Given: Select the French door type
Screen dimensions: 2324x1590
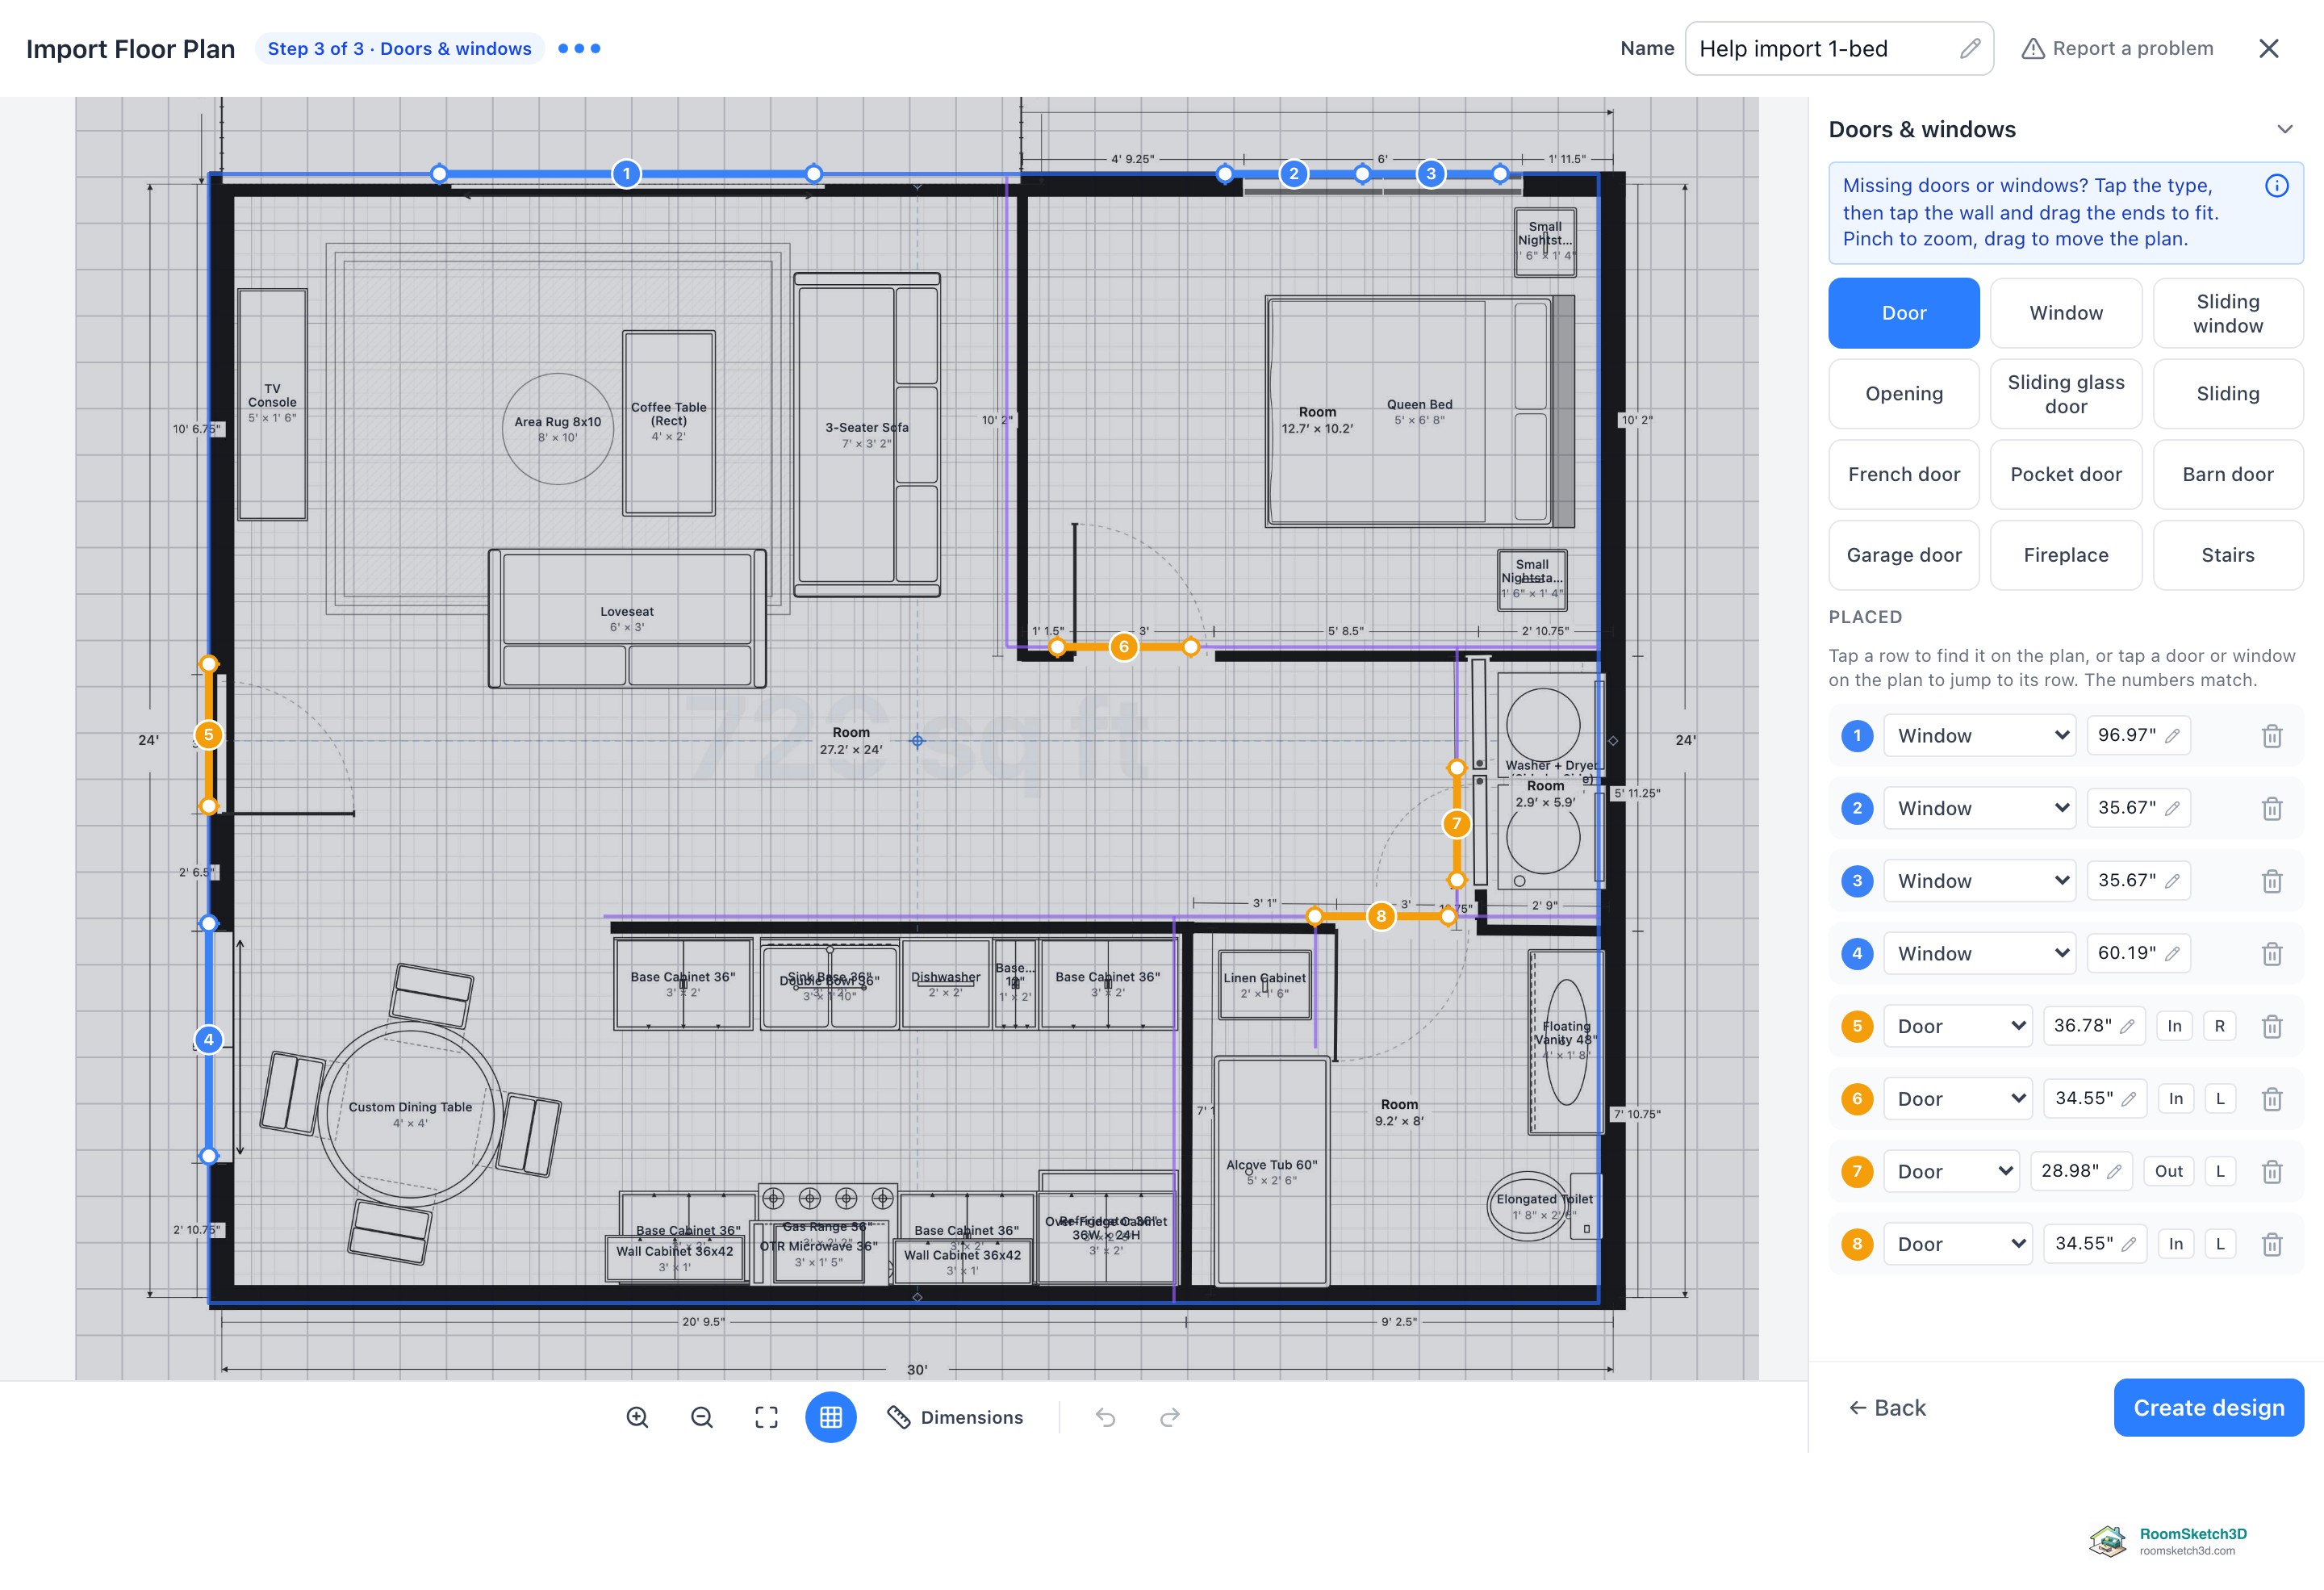Looking at the screenshot, I should tap(1903, 474).
